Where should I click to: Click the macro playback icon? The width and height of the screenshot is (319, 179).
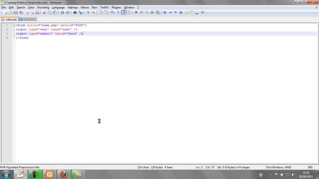coord(147,12)
